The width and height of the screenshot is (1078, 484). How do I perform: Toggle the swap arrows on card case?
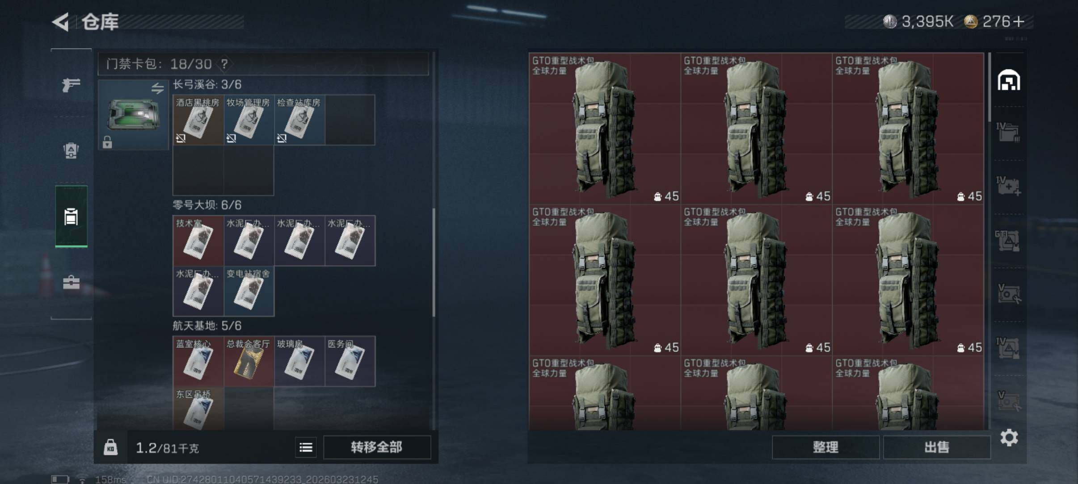tap(157, 88)
